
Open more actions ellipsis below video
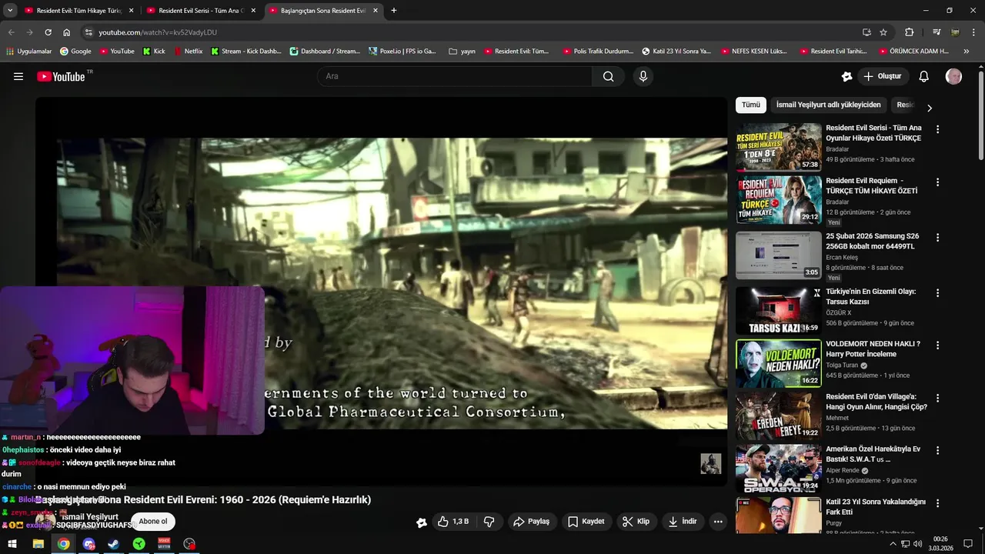(x=718, y=521)
